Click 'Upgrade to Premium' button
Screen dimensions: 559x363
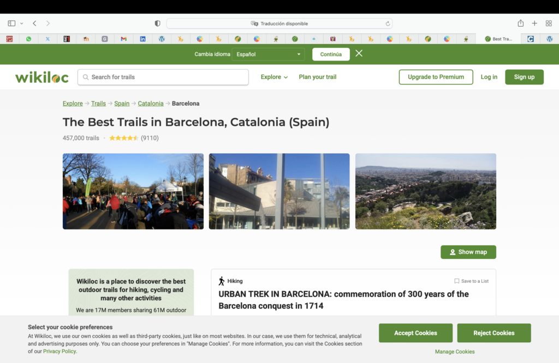(436, 77)
